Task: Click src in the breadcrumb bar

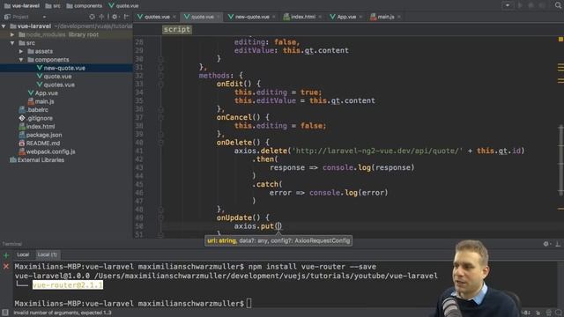Action: (x=53, y=5)
